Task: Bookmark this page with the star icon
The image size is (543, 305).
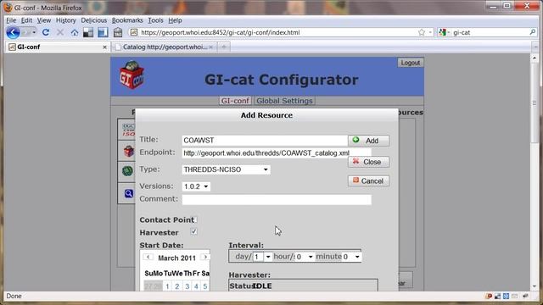Action: 422,32
